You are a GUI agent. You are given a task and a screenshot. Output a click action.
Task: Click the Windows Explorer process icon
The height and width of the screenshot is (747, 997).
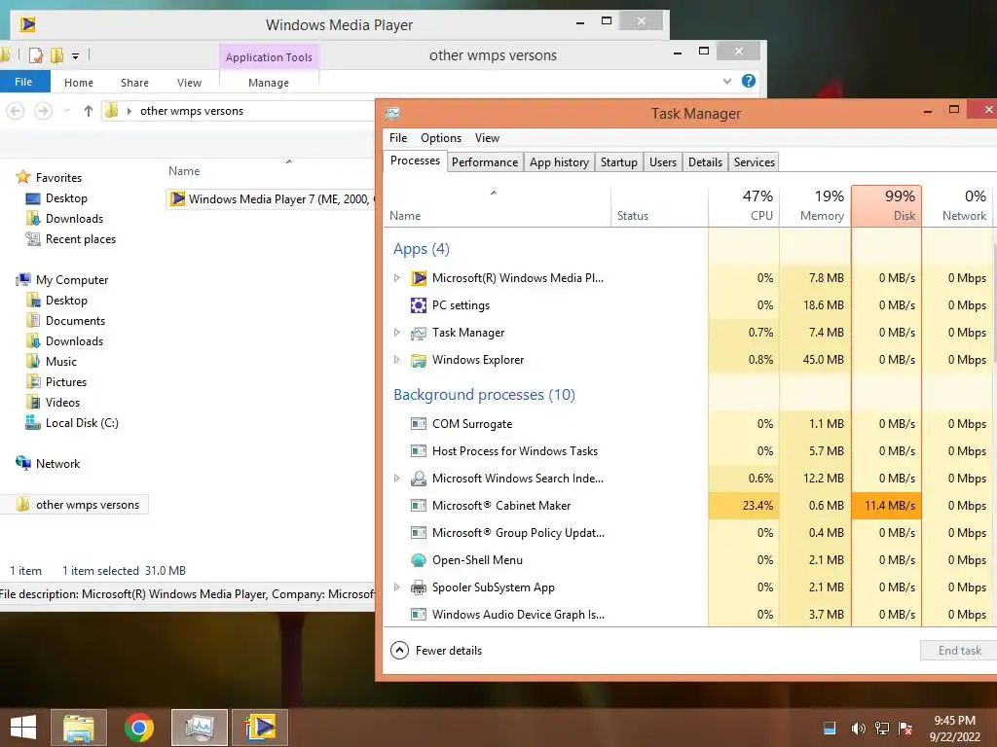(419, 360)
